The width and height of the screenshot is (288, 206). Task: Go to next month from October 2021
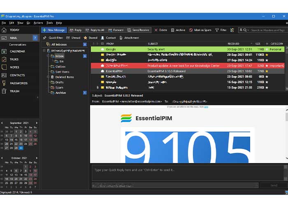click(37, 158)
